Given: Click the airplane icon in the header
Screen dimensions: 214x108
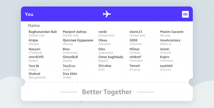Looking at the screenshot, I should (107, 14).
